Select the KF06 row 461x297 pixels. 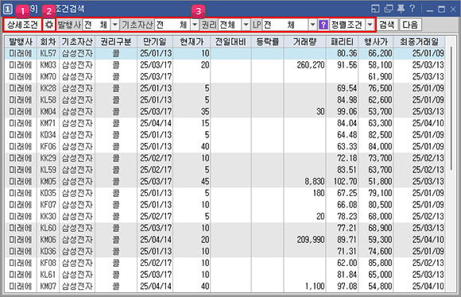coord(225,147)
